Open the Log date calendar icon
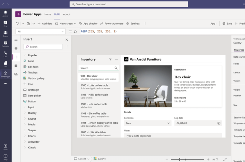The width and height of the screenshot is (245, 162). tap(219, 123)
